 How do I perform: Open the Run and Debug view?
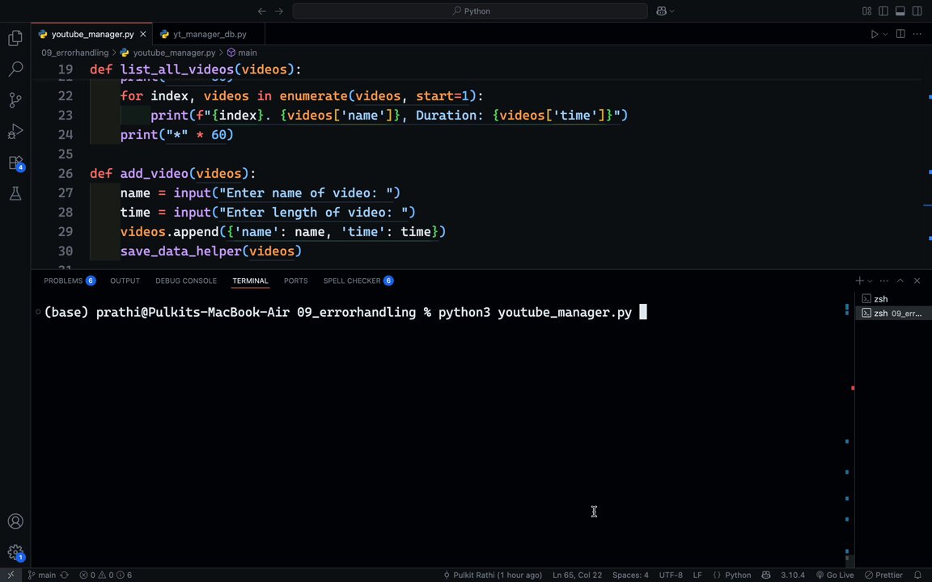pyautogui.click(x=15, y=131)
